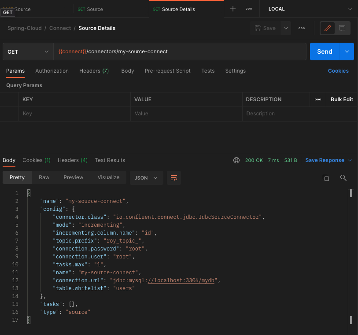Switch response to Preview view
The width and height of the screenshot is (358, 335).
73,177
